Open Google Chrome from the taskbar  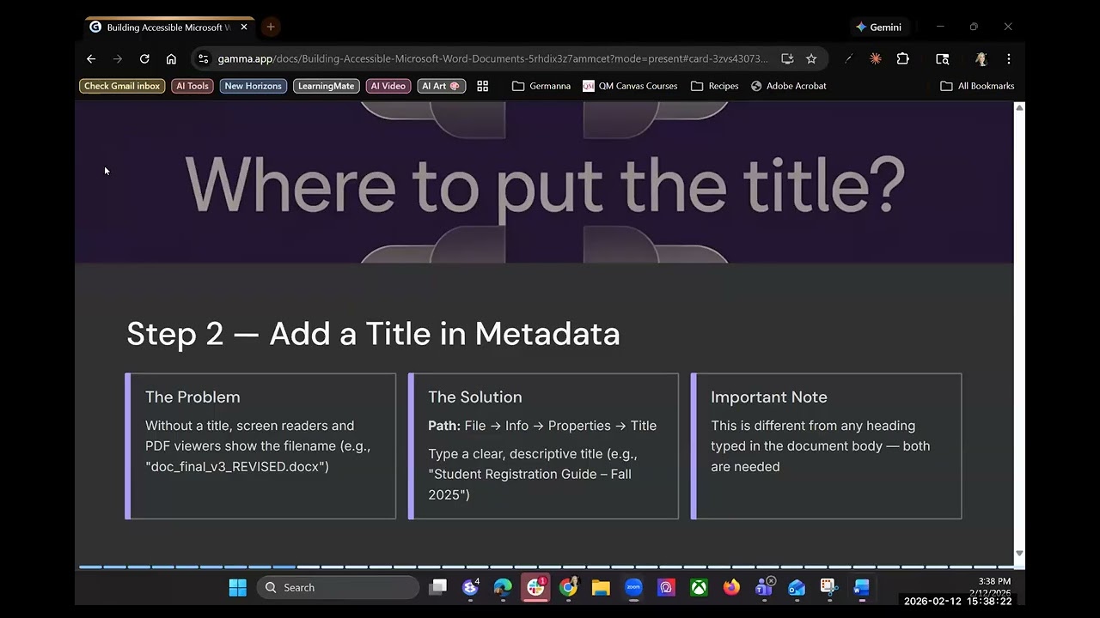click(568, 588)
